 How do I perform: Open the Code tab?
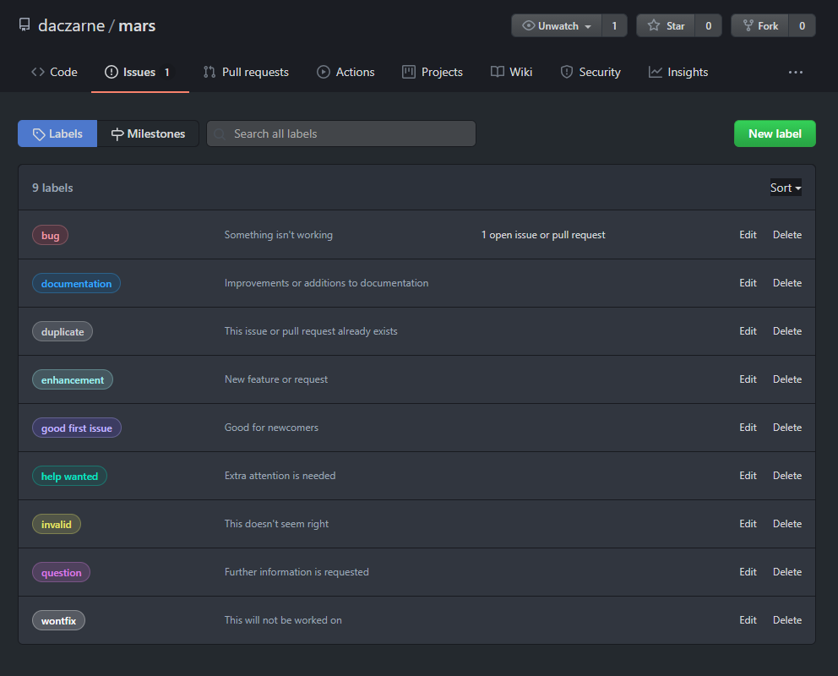[54, 72]
